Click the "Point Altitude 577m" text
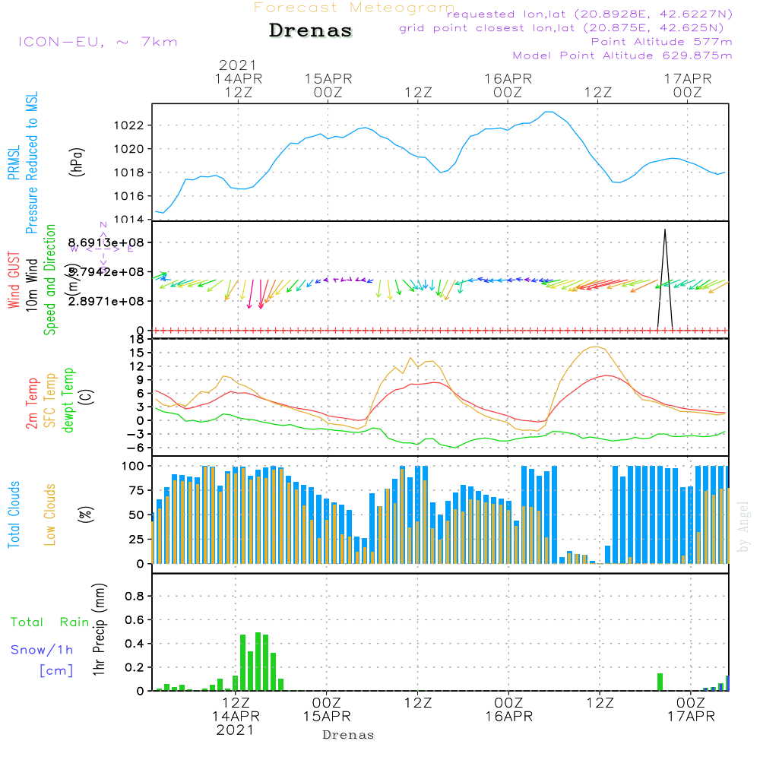The width and height of the screenshot is (760, 760). point(661,42)
